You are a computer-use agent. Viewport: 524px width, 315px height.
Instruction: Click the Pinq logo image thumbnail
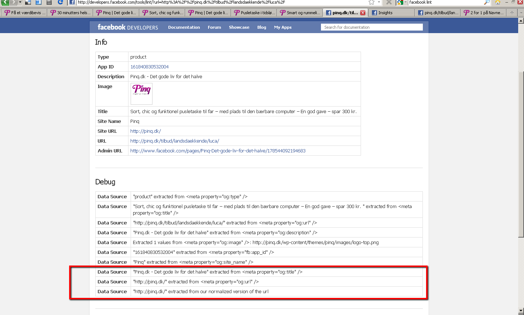142,94
